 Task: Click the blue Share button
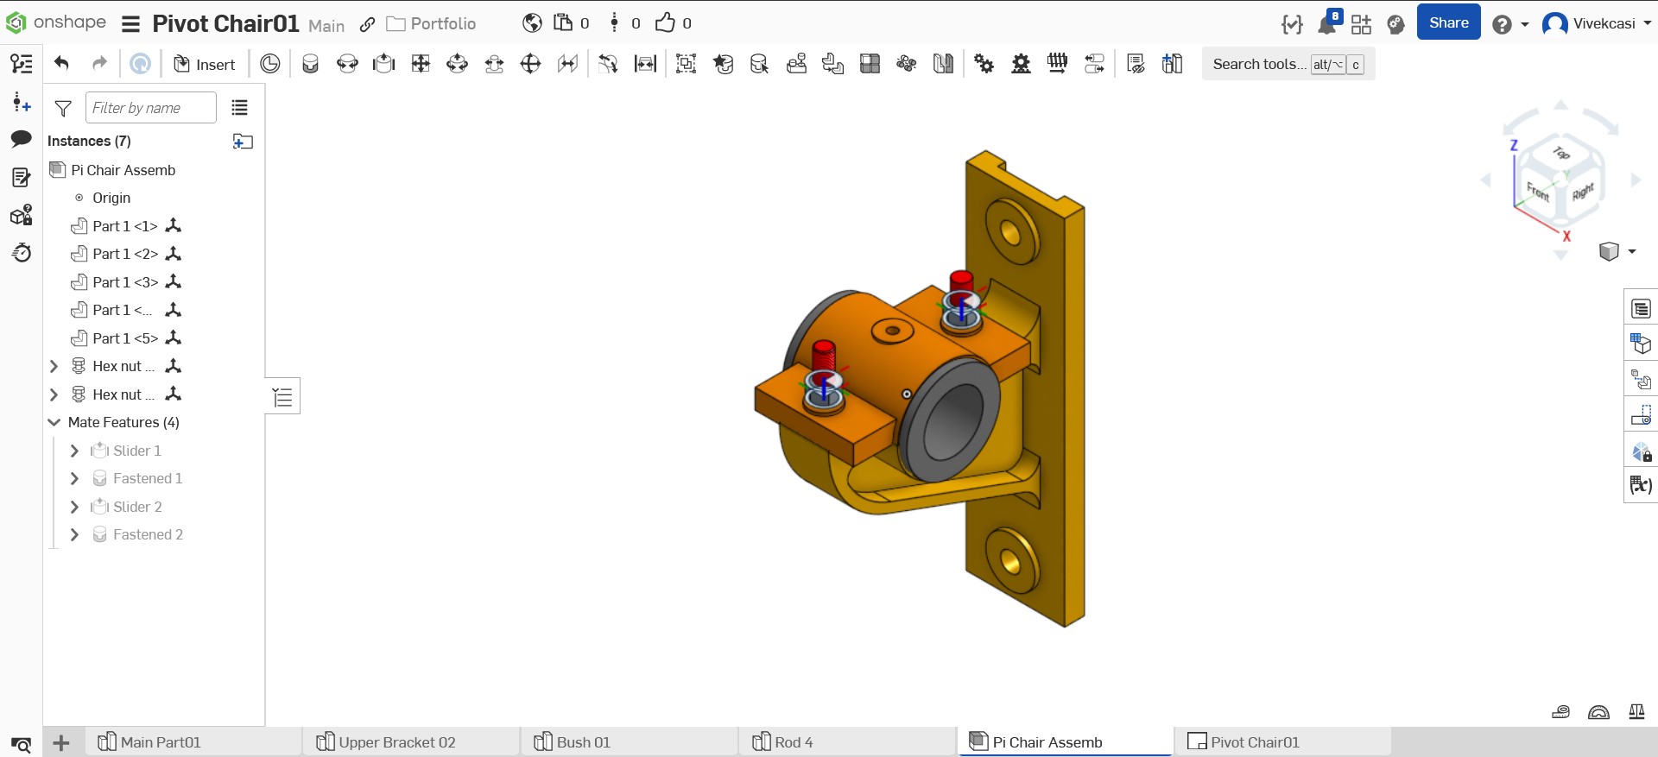[x=1448, y=23]
